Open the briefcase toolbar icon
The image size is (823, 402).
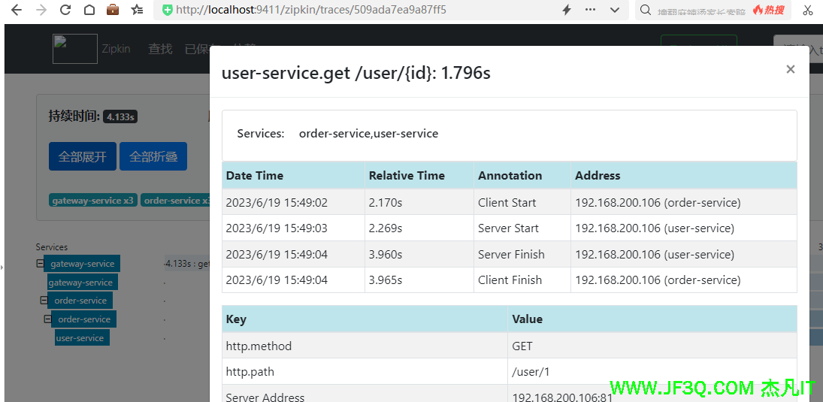(113, 10)
